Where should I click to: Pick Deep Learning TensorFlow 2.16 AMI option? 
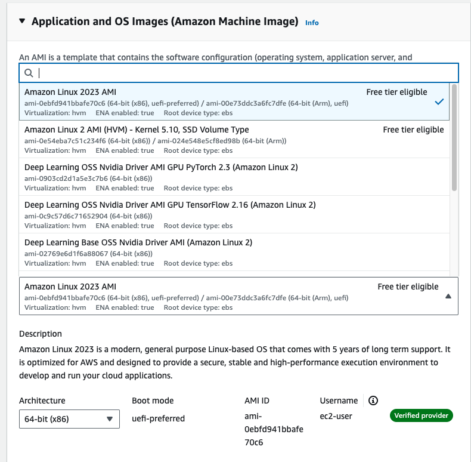click(x=234, y=215)
